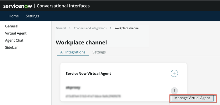Select Virtual Agent in the left sidebar
This screenshot has height=105, width=220.
coord(16,33)
